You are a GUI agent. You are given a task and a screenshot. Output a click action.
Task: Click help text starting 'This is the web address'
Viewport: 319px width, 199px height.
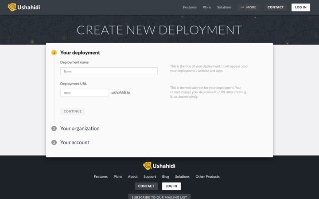pos(208,92)
